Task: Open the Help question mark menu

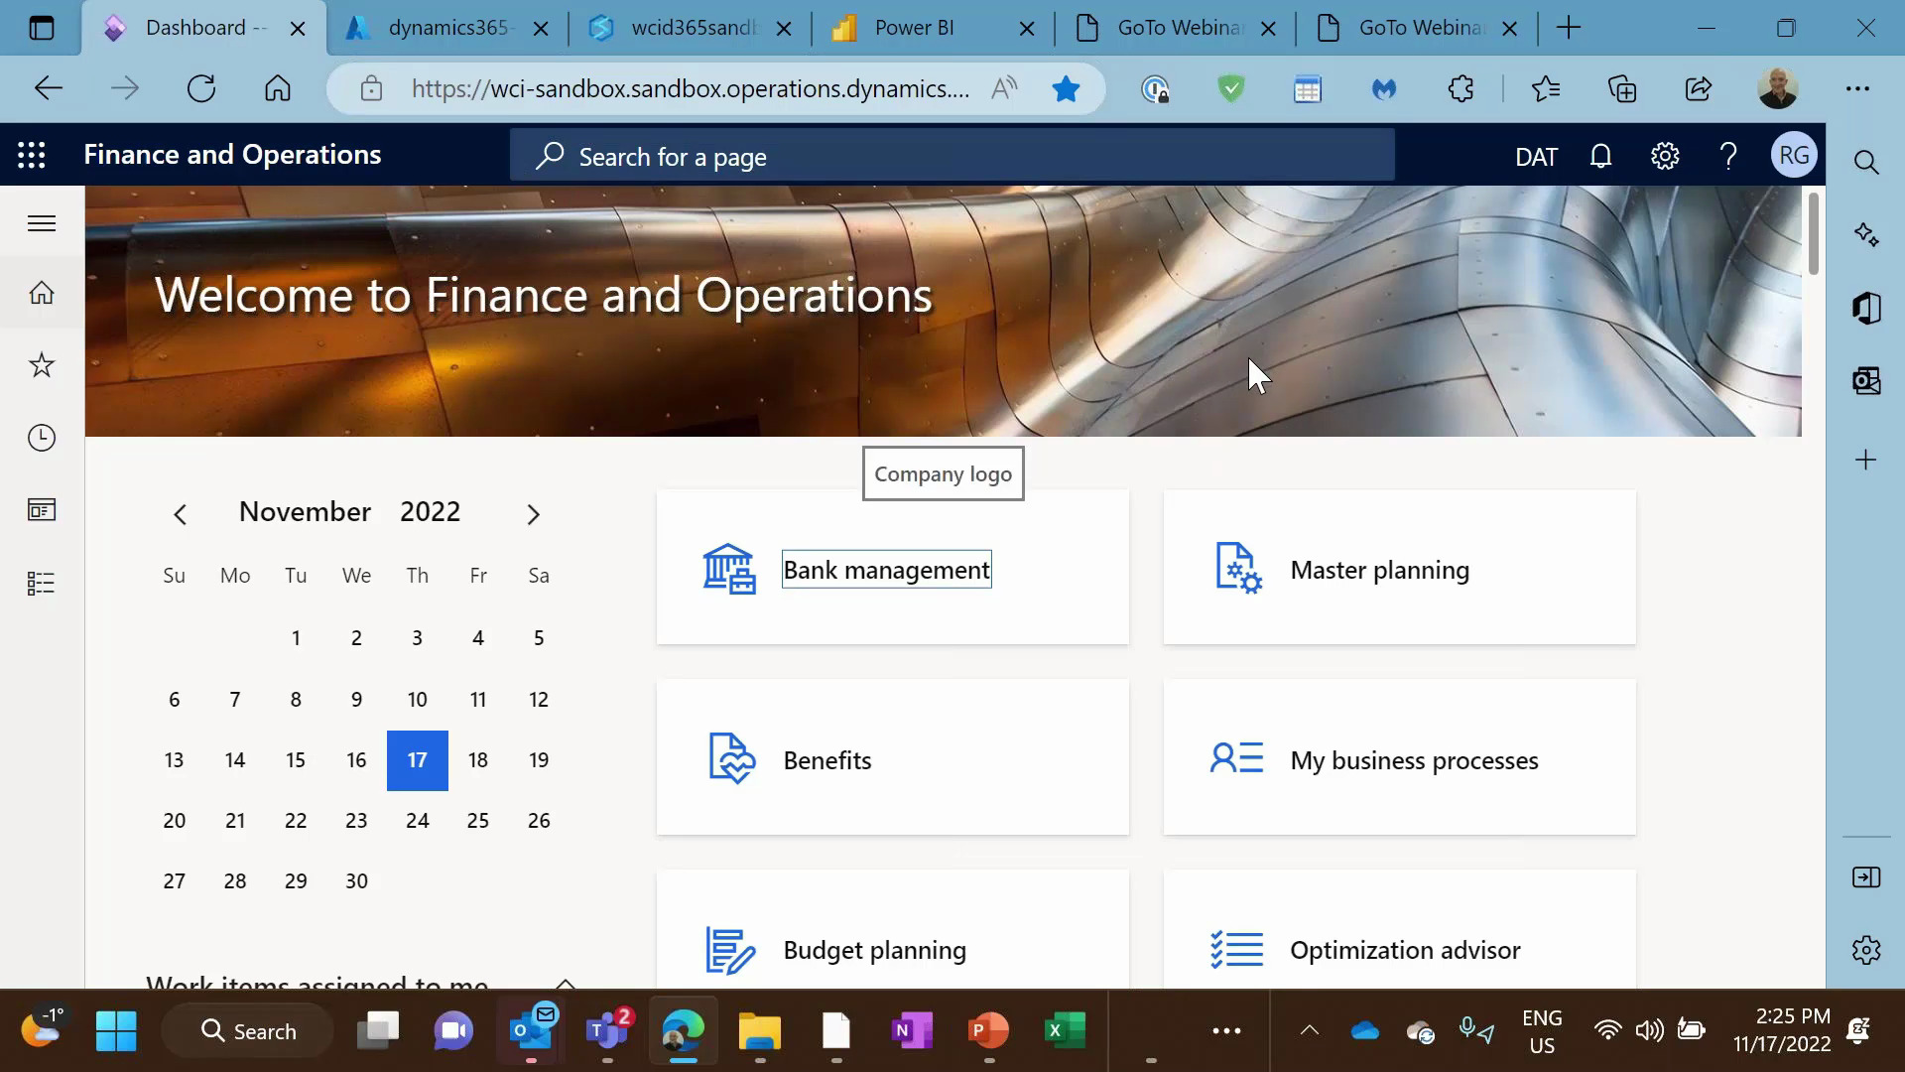Action: 1728,155
